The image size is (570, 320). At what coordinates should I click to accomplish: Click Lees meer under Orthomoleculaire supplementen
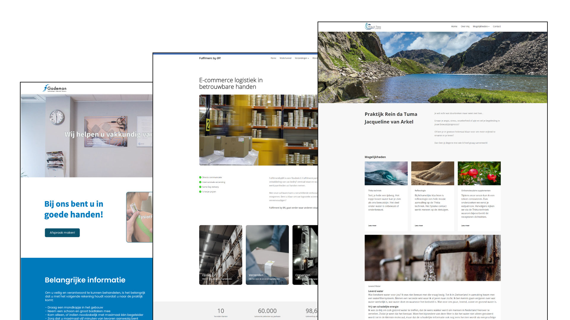click(465, 225)
